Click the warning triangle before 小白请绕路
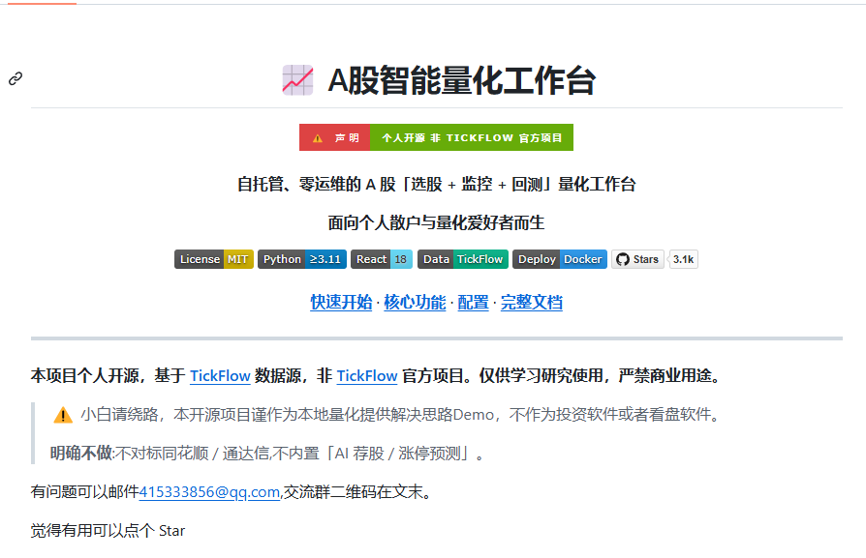 (63, 415)
